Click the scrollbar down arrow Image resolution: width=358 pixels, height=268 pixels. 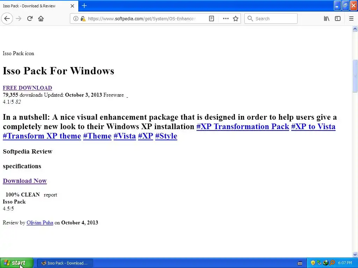355,254
